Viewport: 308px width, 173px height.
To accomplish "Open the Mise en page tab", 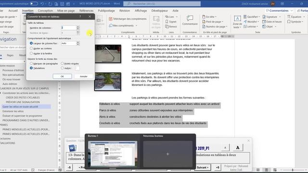I will click(x=66, y=11).
